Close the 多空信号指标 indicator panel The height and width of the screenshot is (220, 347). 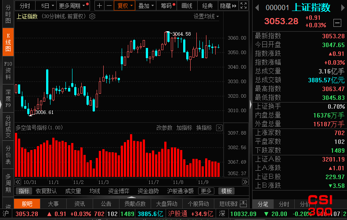coord(219,128)
